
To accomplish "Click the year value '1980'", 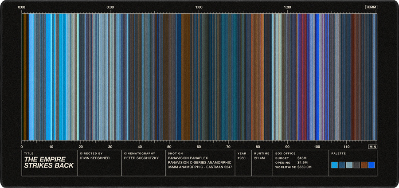I will tap(241, 158).
